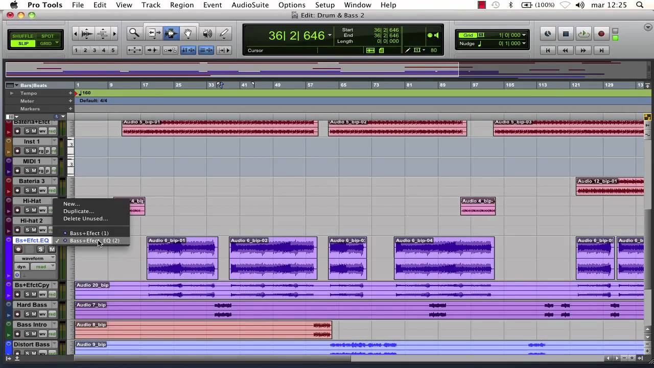Viewport: 654px width, 368px height.
Task: Open the Track menu
Action: point(151,5)
